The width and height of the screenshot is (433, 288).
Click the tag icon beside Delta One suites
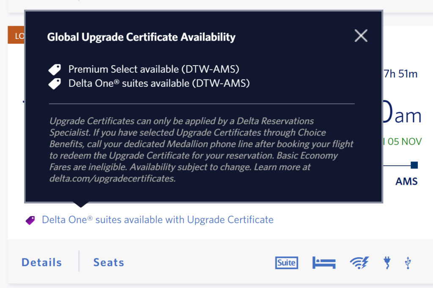[54, 83]
